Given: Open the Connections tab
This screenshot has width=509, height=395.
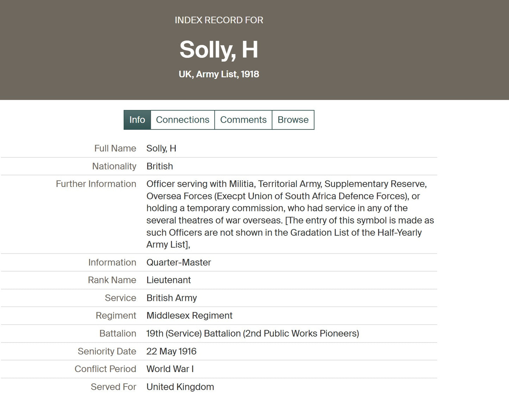Looking at the screenshot, I should pos(182,120).
